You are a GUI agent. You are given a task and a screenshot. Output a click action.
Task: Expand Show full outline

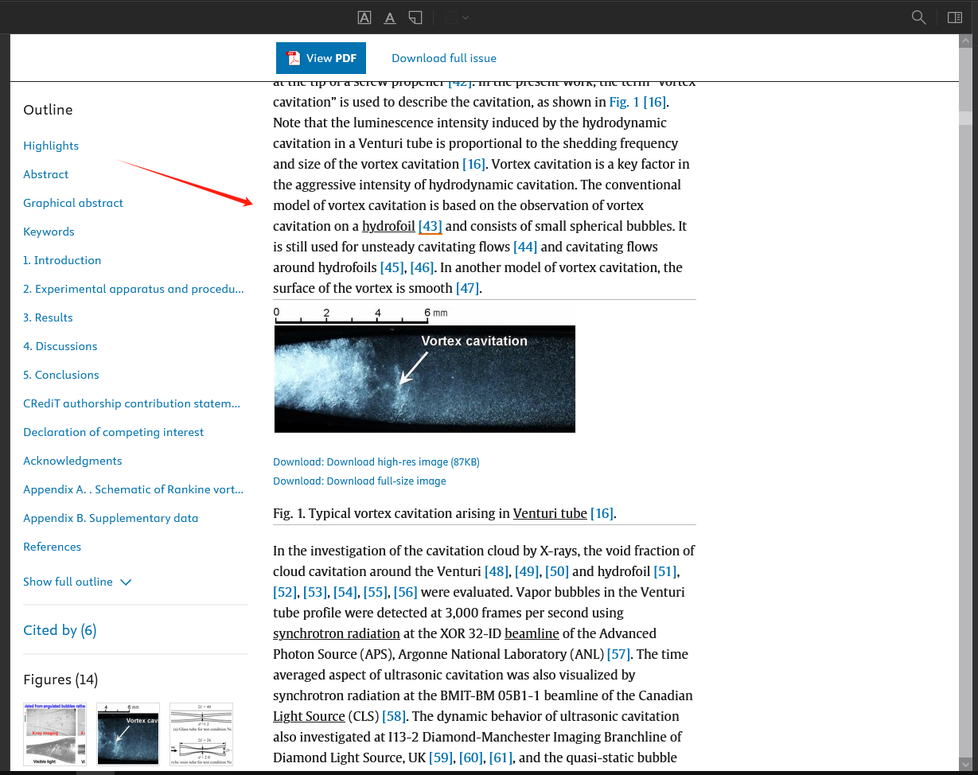[77, 582]
